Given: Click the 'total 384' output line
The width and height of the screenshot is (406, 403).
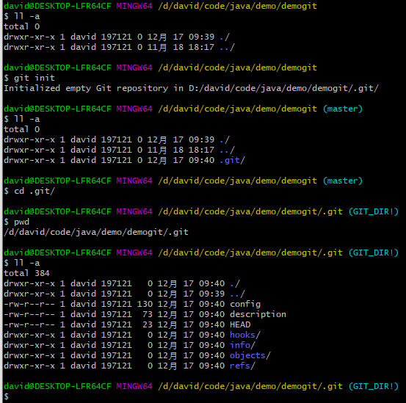Looking at the screenshot, I should click(x=26, y=273).
